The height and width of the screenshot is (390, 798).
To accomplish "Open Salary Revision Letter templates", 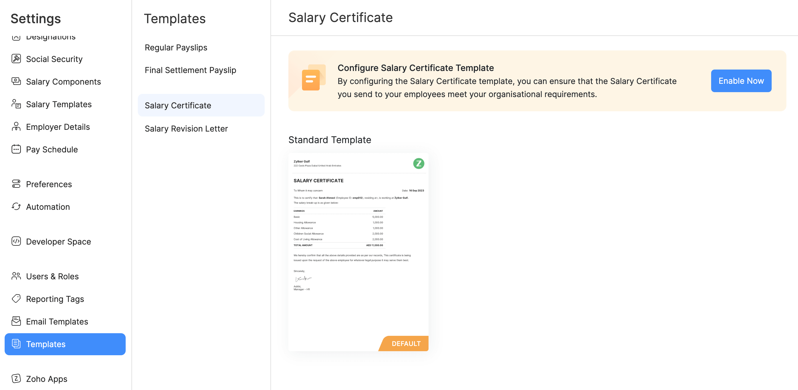I will coord(186,129).
